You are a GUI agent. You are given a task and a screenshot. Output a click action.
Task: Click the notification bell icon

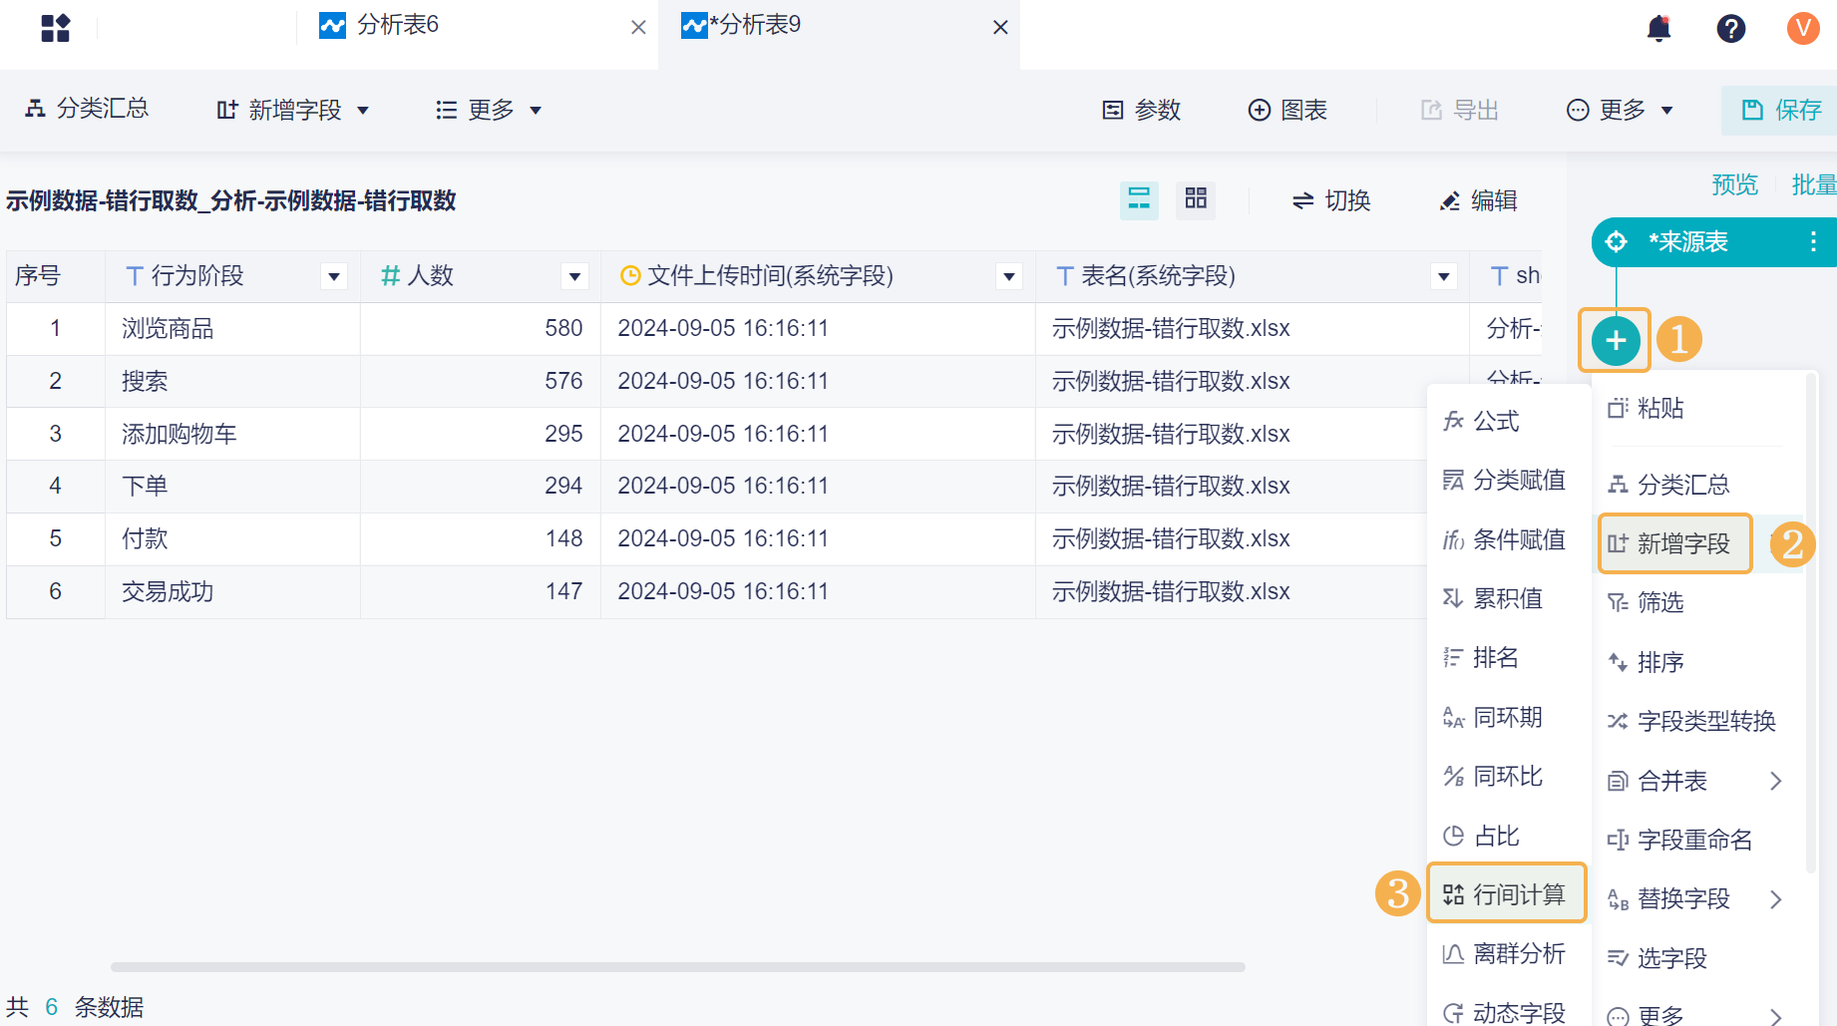tap(1658, 28)
